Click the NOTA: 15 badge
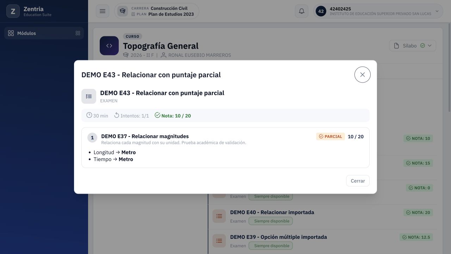Image resolution: width=451 pixels, height=254 pixels. pyautogui.click(x=418, y=163)
